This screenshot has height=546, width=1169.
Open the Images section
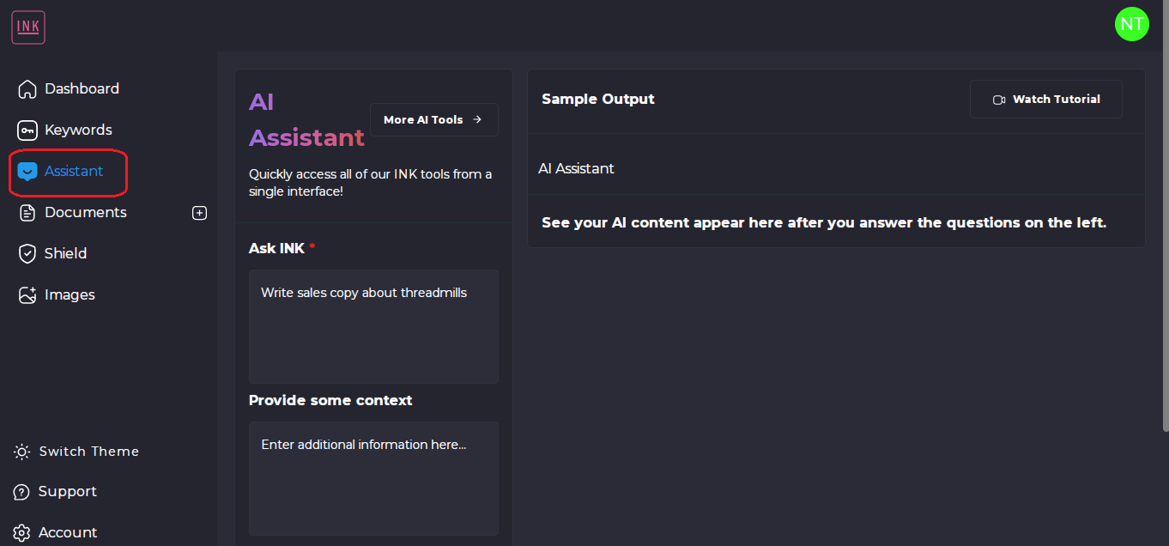pyautogui.click(x=70, y=294)
